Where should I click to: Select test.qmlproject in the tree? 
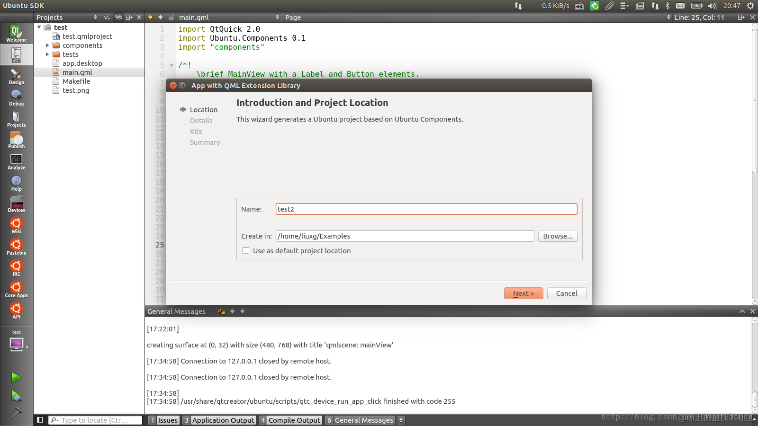tap(87, 36)
